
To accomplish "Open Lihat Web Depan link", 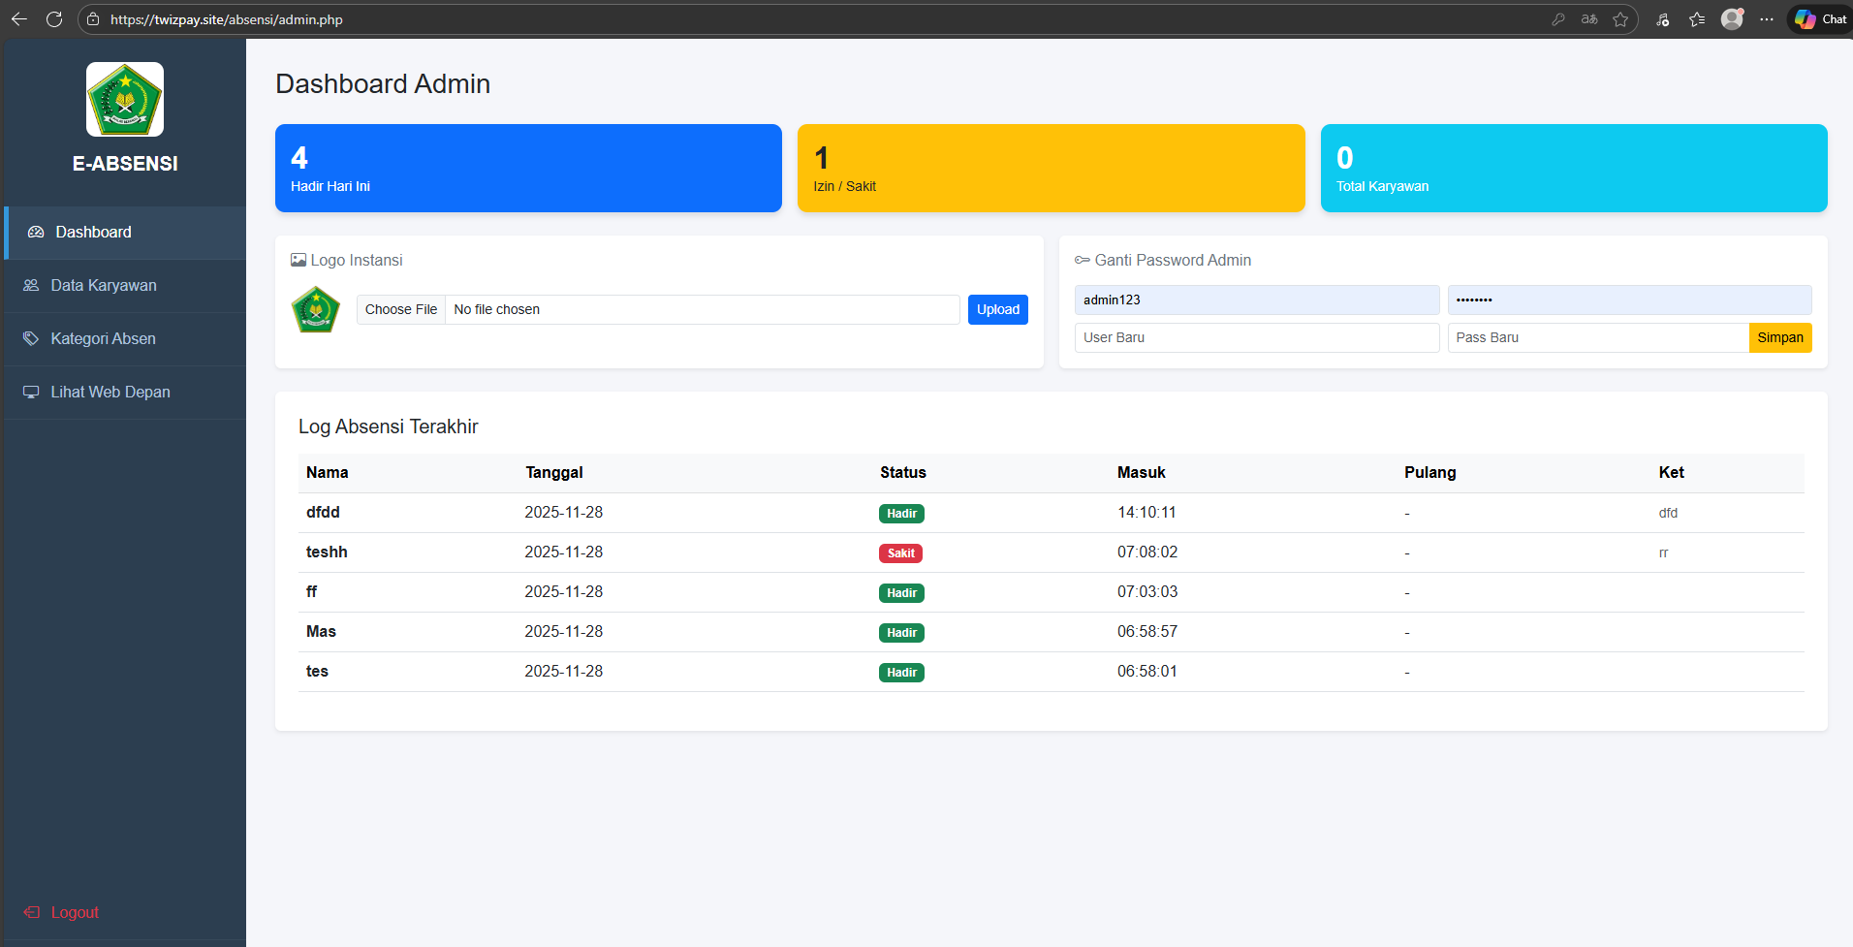I will point(110,393).
